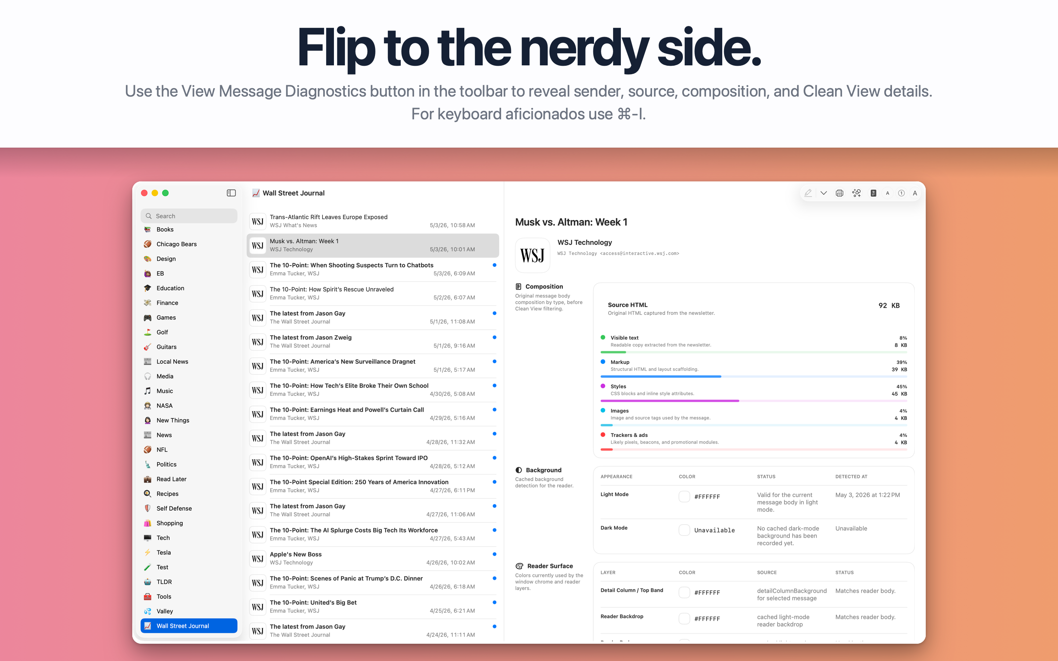Click into the Search field
The height and width of the screenshot is (661, 1058).
coord(189,216)
